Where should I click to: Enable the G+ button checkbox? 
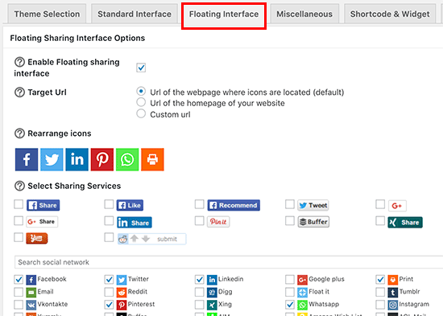point(380,204)
